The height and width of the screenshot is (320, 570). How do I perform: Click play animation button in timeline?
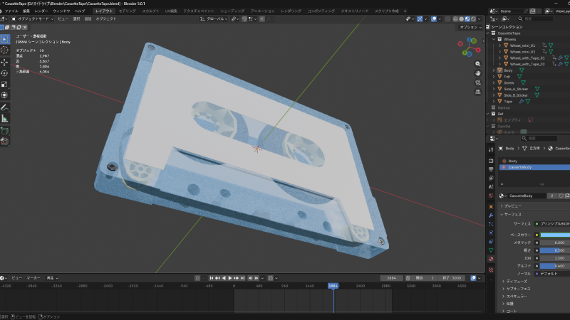click(229, 277)
